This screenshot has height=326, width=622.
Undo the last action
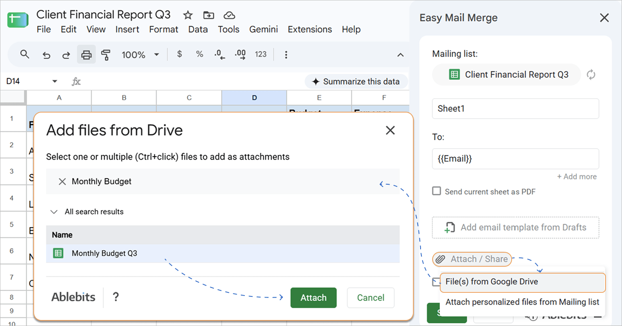click(x=47, y=55)
